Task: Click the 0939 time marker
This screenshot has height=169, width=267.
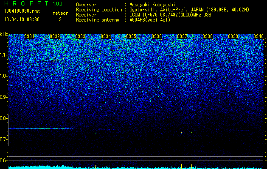Action: [x=233, y=36]
